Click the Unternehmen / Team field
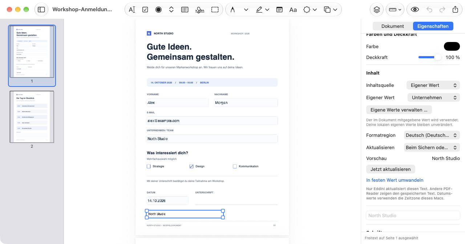 (x=212, y=139)
